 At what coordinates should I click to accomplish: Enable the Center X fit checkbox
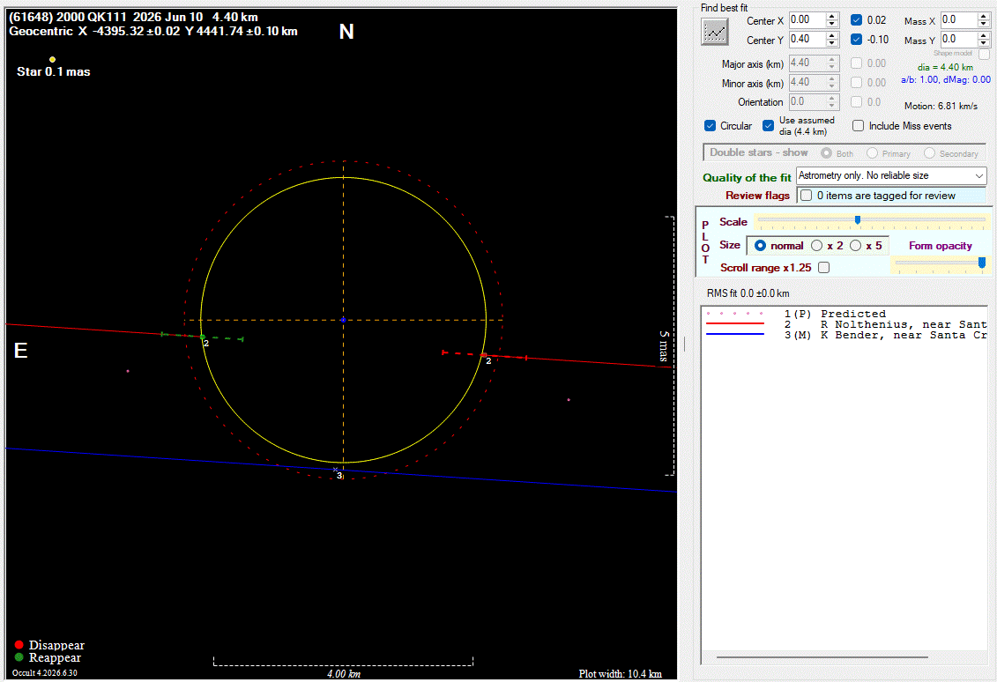857,20
